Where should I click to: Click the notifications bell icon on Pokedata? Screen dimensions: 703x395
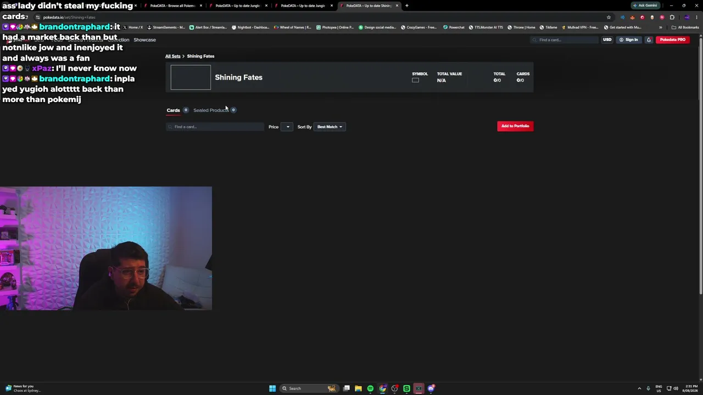[x=649, y=39]
